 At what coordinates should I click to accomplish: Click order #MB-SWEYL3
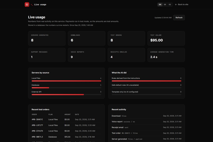click(37, 137)
